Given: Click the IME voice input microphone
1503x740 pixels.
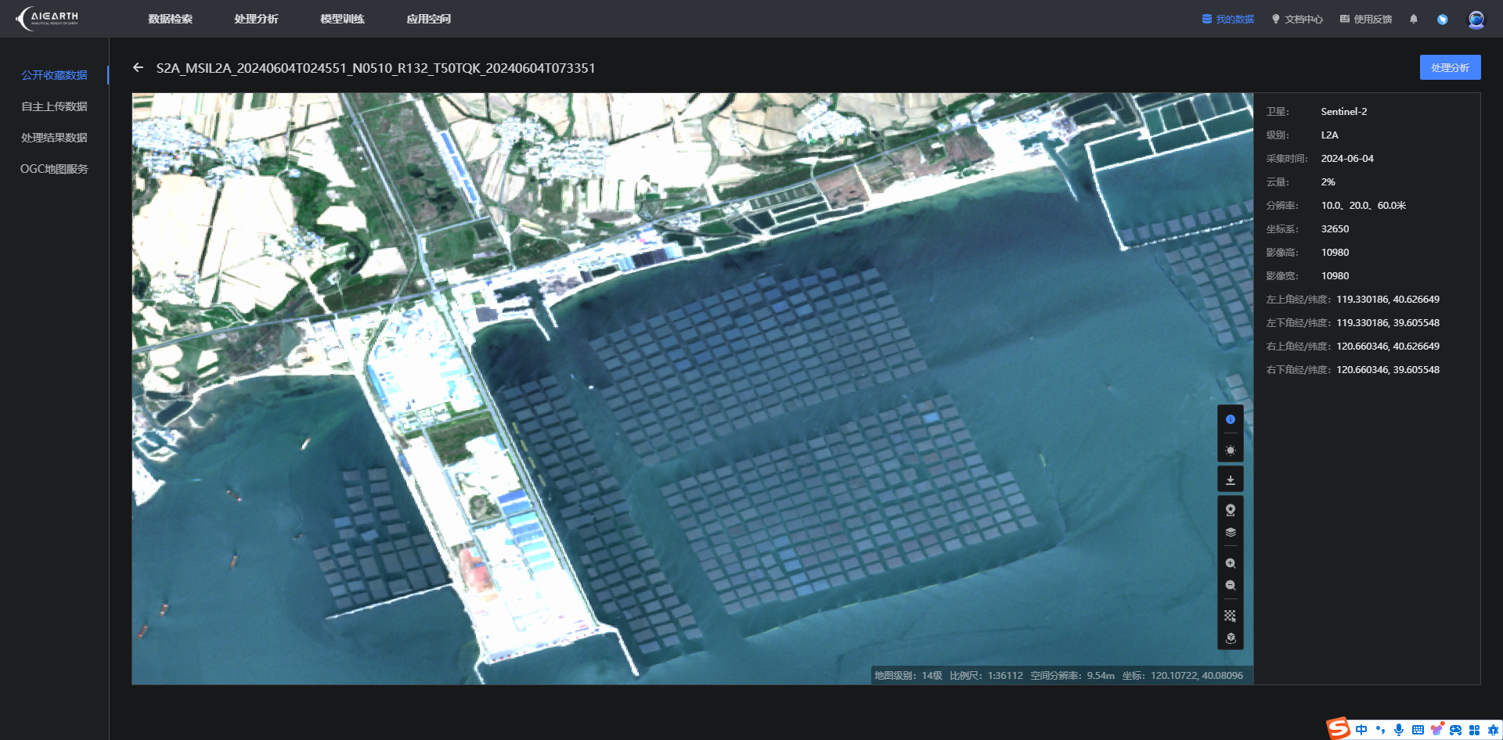Looking at the screenshot, I should (x=1399, y=730).
